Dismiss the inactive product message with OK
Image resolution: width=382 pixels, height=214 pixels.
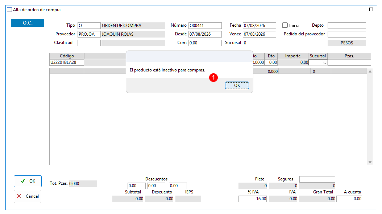[237, 86]
